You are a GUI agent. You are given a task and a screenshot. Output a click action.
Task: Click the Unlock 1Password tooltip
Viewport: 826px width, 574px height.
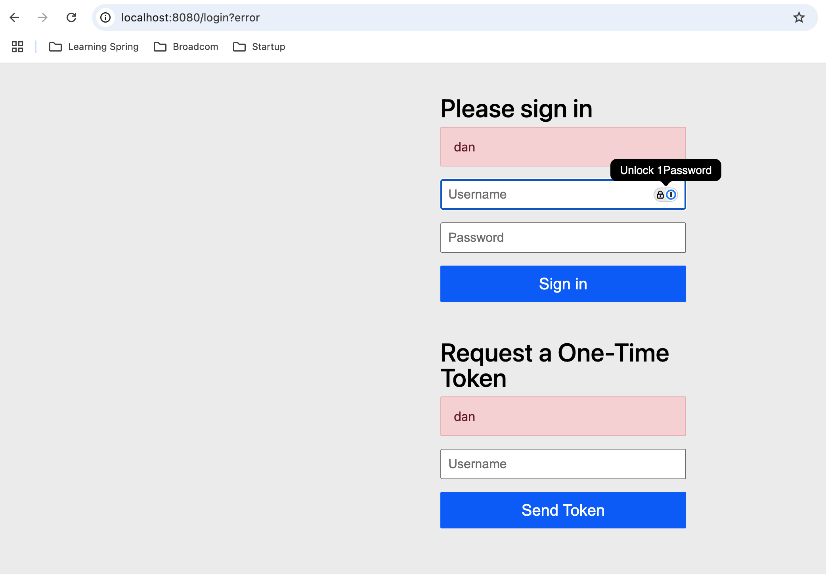point(665,170)
